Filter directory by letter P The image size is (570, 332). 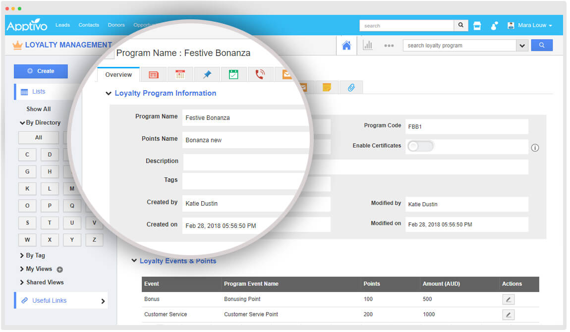[50, 207]
